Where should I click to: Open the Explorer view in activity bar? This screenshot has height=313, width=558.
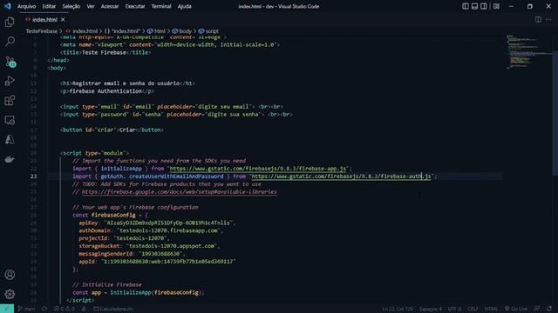click(x=10, y=22)
